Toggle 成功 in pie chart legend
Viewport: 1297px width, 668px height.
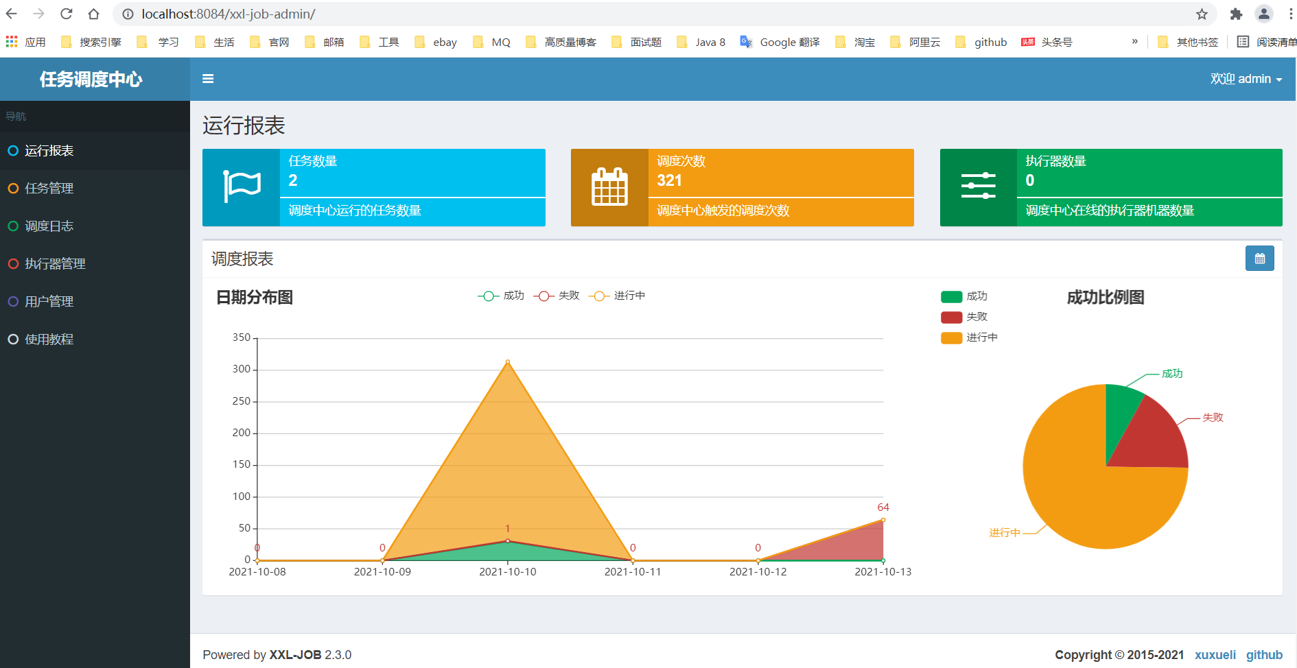pos(964,296)
